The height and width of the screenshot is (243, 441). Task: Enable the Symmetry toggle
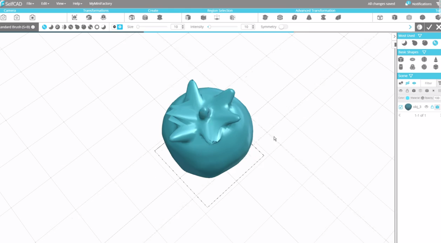click(x=283, y=27)
